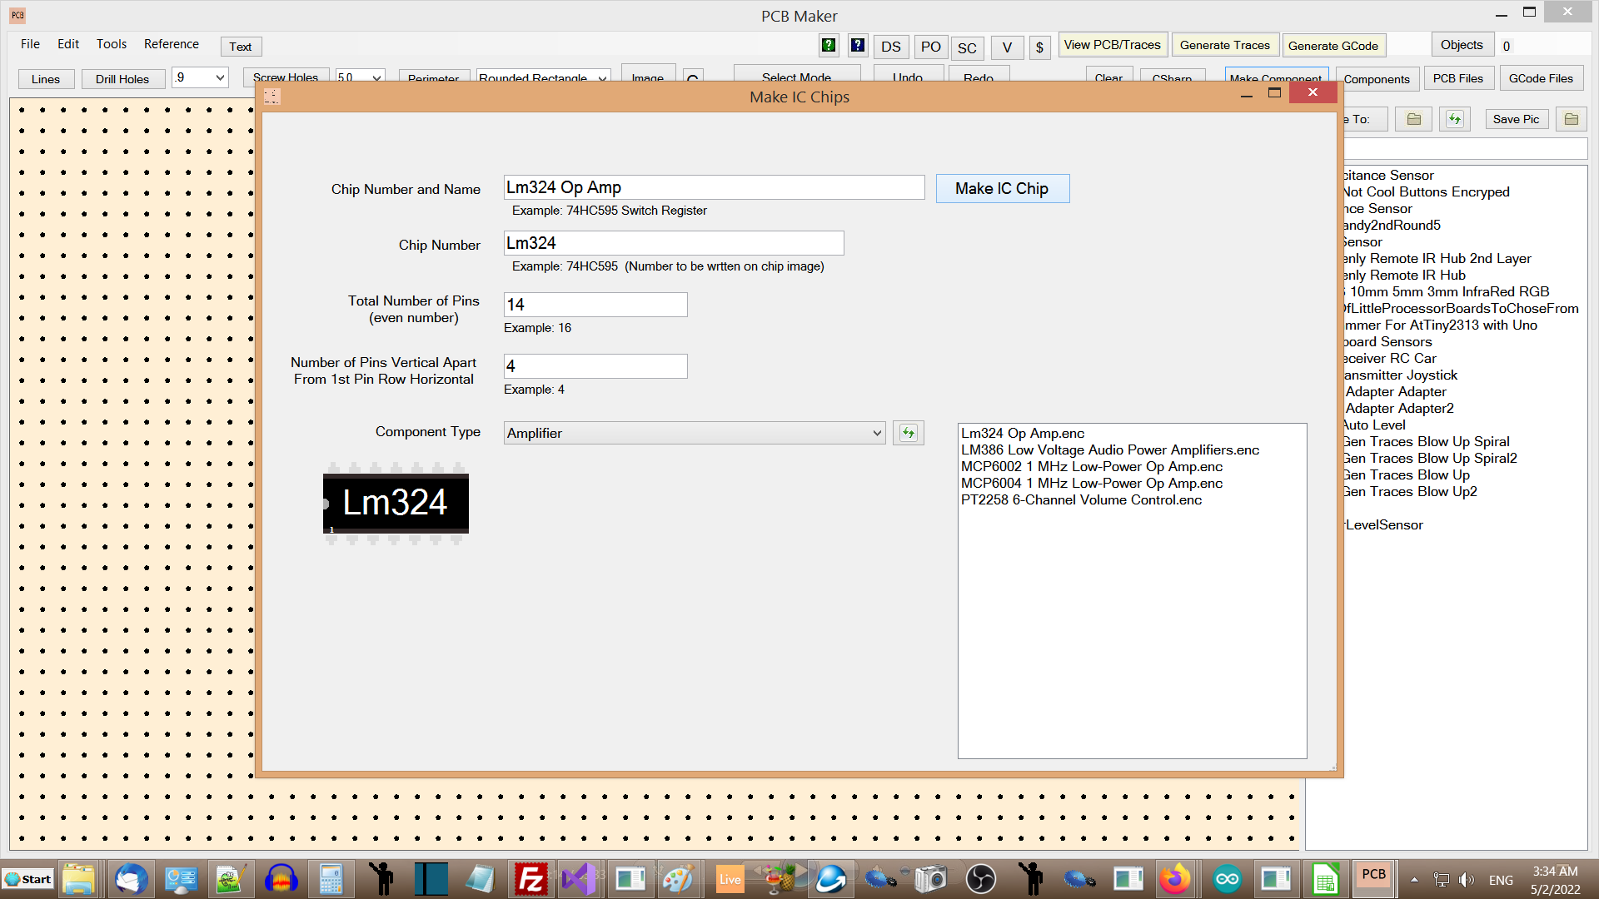Click the Generate GCode button
The image size is (1599, 899).
(x=1332, y=46)
